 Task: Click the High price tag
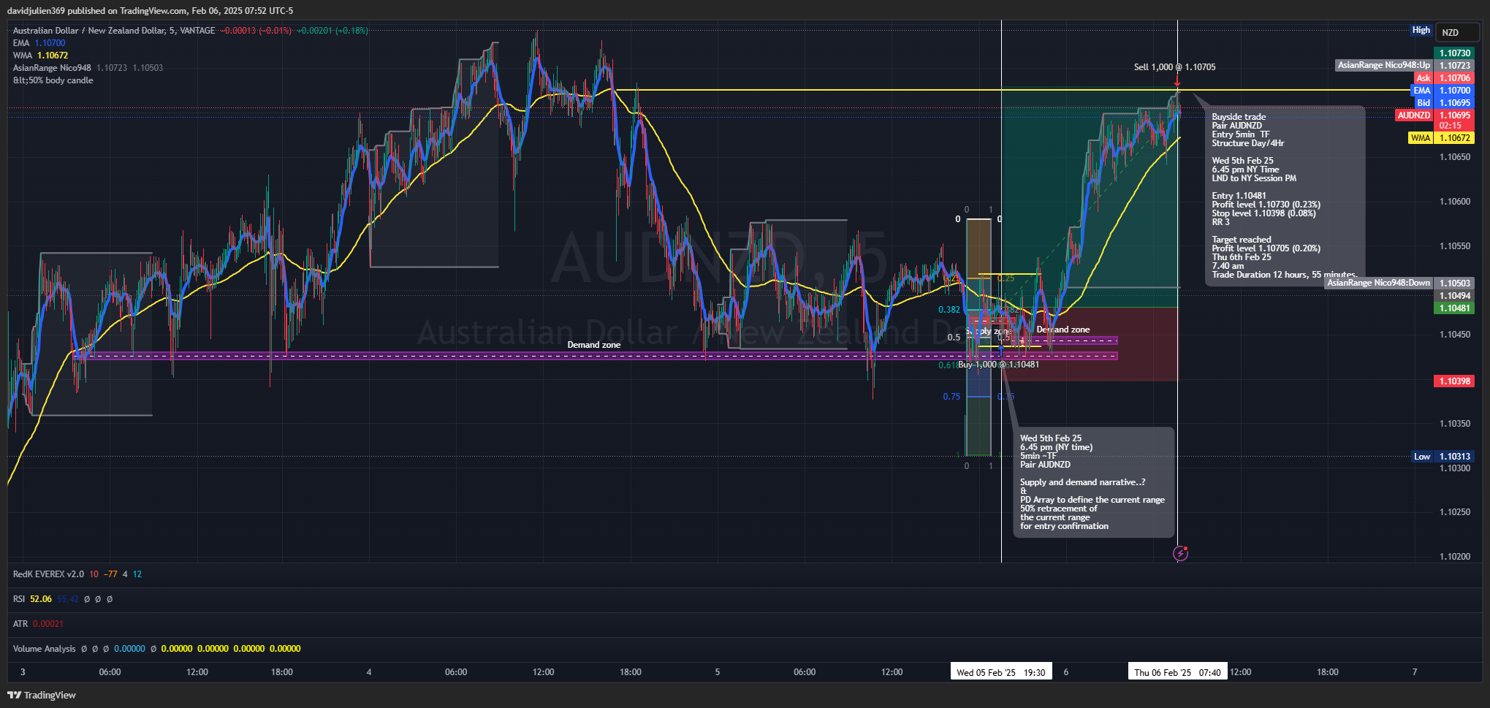point(1421,30)
